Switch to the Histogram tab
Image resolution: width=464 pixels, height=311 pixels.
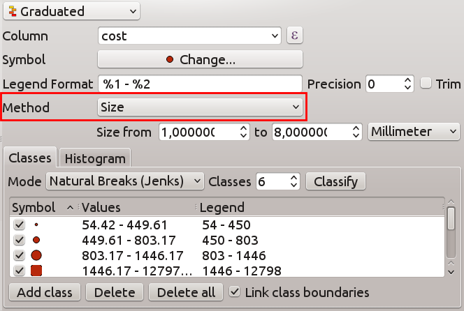coord(94,158)
